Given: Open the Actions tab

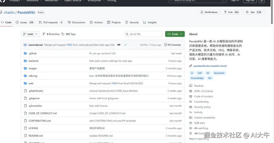Looking at the screenshot, I should pos(96,22).
